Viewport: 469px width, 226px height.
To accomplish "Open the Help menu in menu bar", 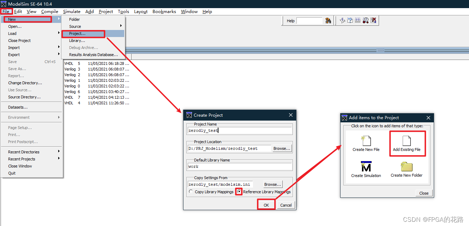I will tap(207, 11).
